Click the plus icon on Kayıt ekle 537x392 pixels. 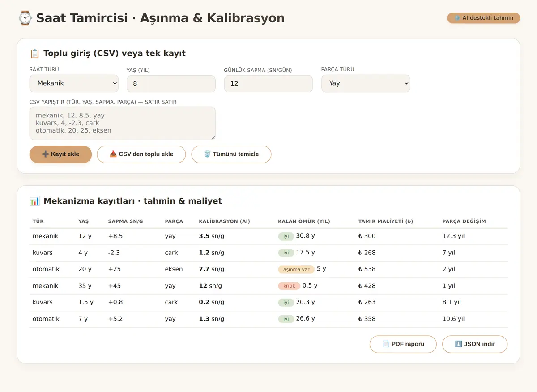(45, 154)
